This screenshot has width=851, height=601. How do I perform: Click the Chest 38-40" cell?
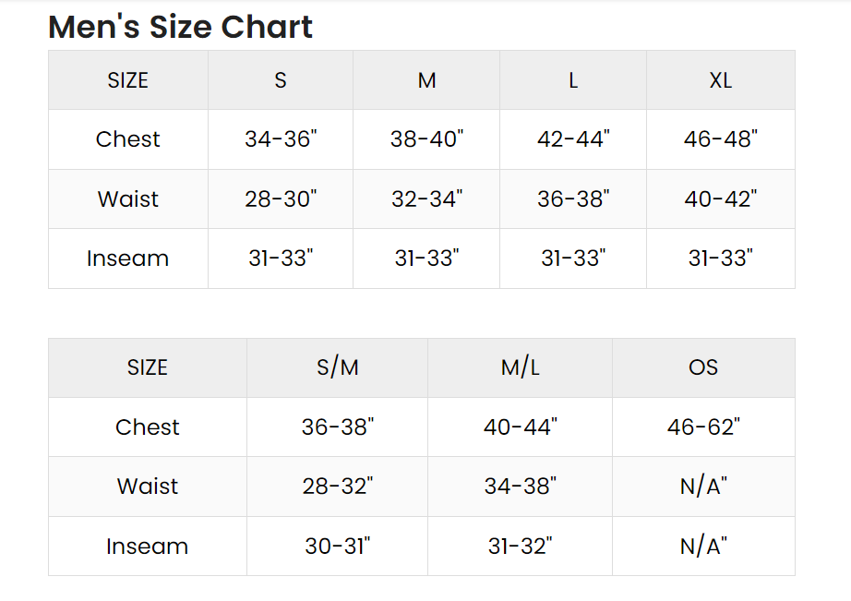click(426, 139)
